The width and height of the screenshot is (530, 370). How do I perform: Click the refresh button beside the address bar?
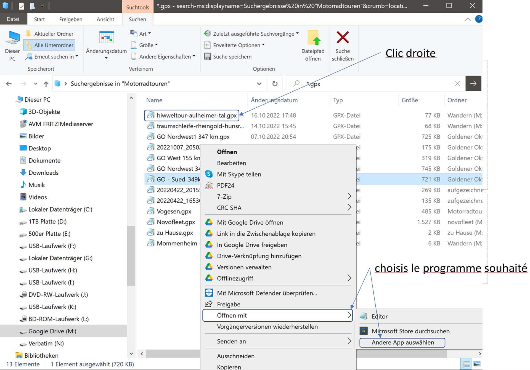[x=275, y=84]
